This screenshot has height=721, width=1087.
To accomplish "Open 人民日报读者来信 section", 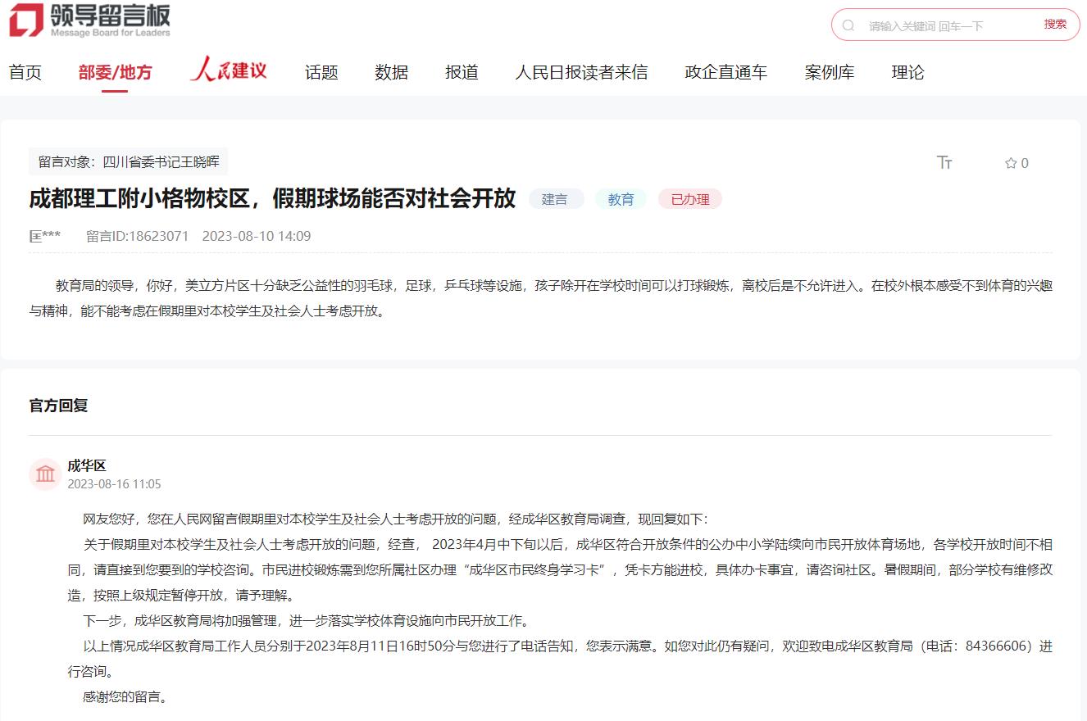I will (x=582, y=72).
